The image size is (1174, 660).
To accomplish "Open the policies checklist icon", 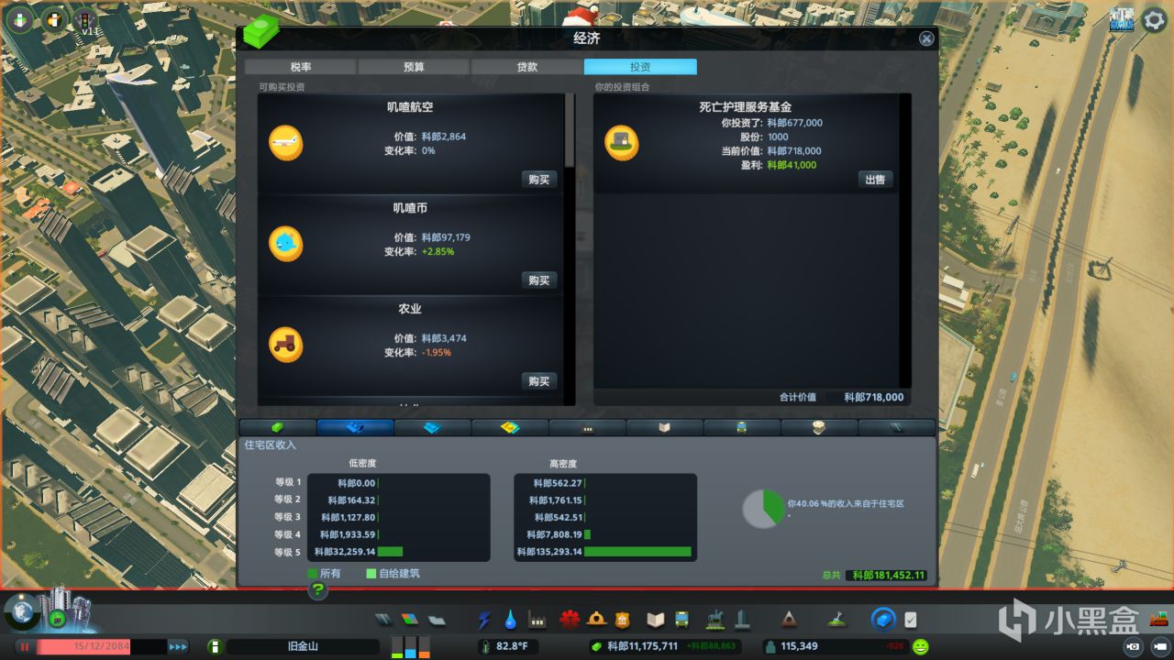I will (910, 621).
